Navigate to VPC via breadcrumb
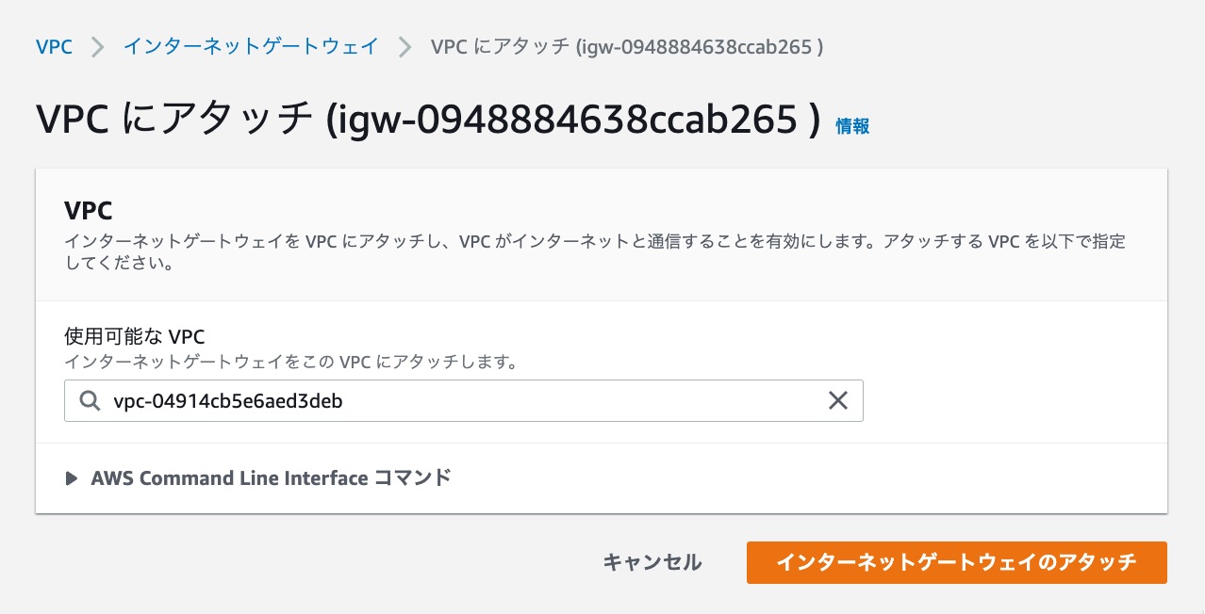This screenshot has height=614, width=1205. [x=54, y=45]
